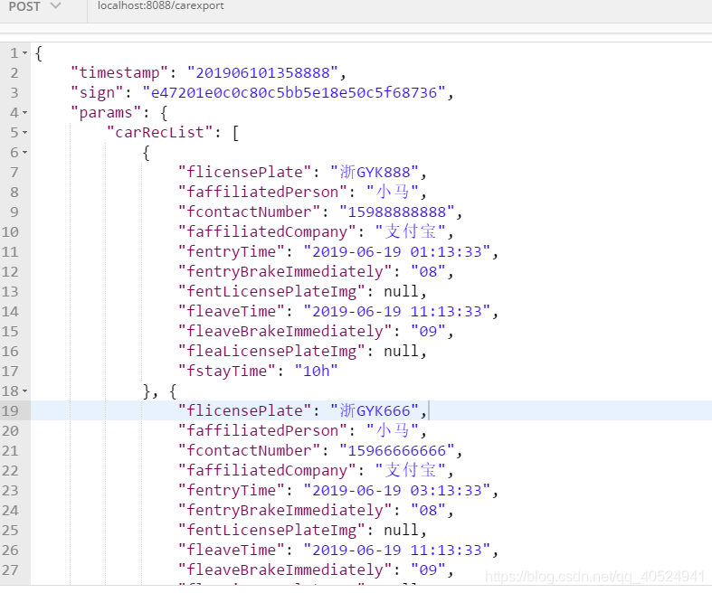
Task: Click the "params" key
Action: tap(106, 112)
